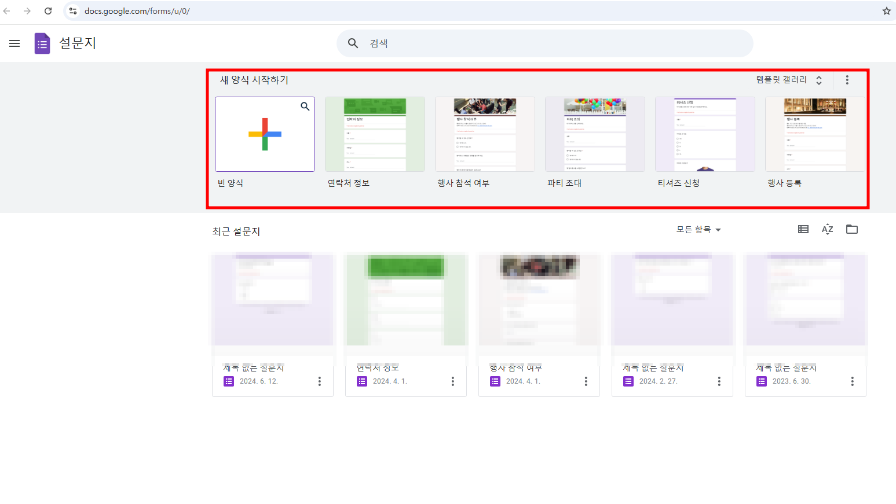This screenshot has height=504, width=896.
Task: Sort recent forms with the AZ sort icon
Action: pyautogui.click(x=827, y=229)
